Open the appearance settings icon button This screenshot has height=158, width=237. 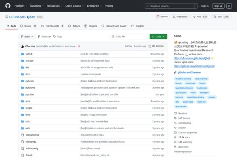tap(229, 6)
